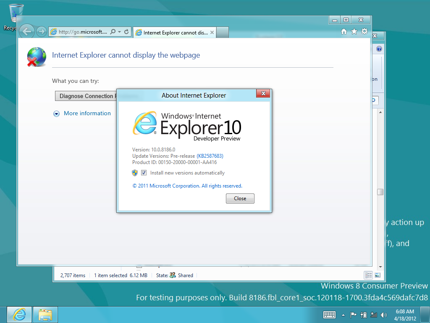The image size is (430, 323).
Task: Click File Explorer taskbar button
Action: (45, 315)
